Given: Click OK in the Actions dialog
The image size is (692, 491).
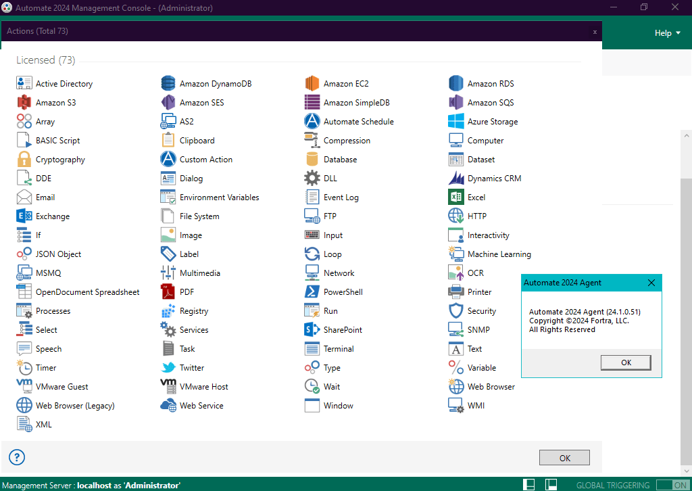Looking at the screenshot, I should [x=564, y=458].
